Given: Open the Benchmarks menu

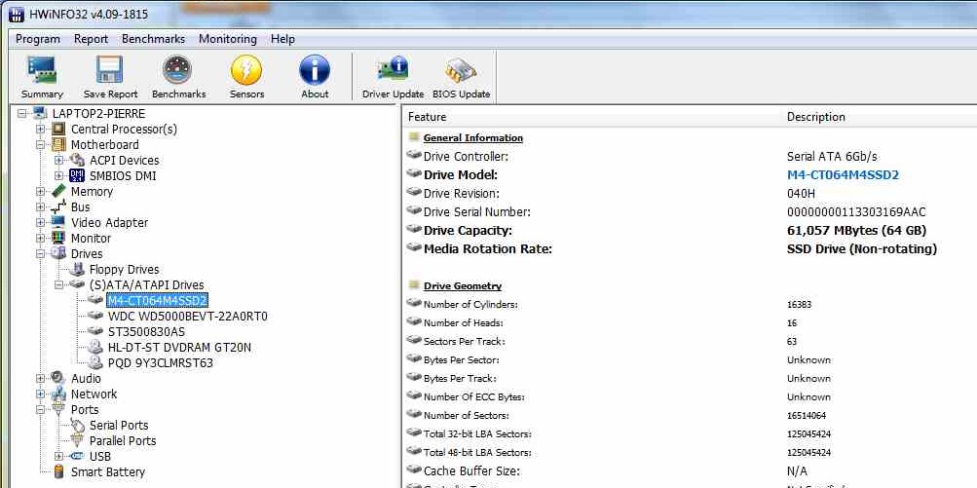Looking at the screenshot, I should pyautogui.click(x=153, y=39).
